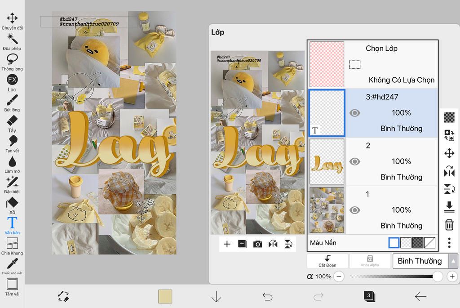Select the Tạo vết smudge tool
This screenshot has width=460, height=308.
(x=12, y=144)
